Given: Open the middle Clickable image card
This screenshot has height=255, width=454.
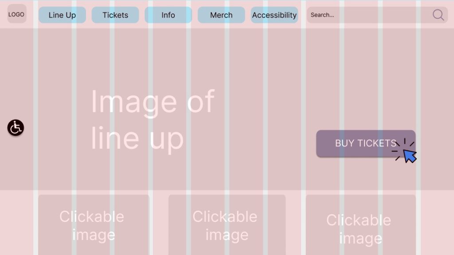Looking at the screenshot, I should (x=227, y=225).
